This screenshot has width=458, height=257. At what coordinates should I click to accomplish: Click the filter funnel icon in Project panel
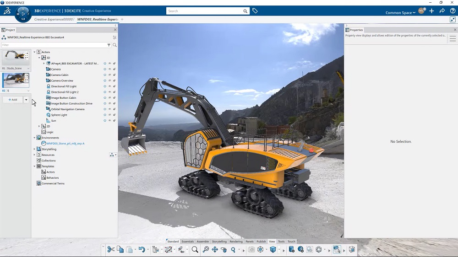point(109,45)
